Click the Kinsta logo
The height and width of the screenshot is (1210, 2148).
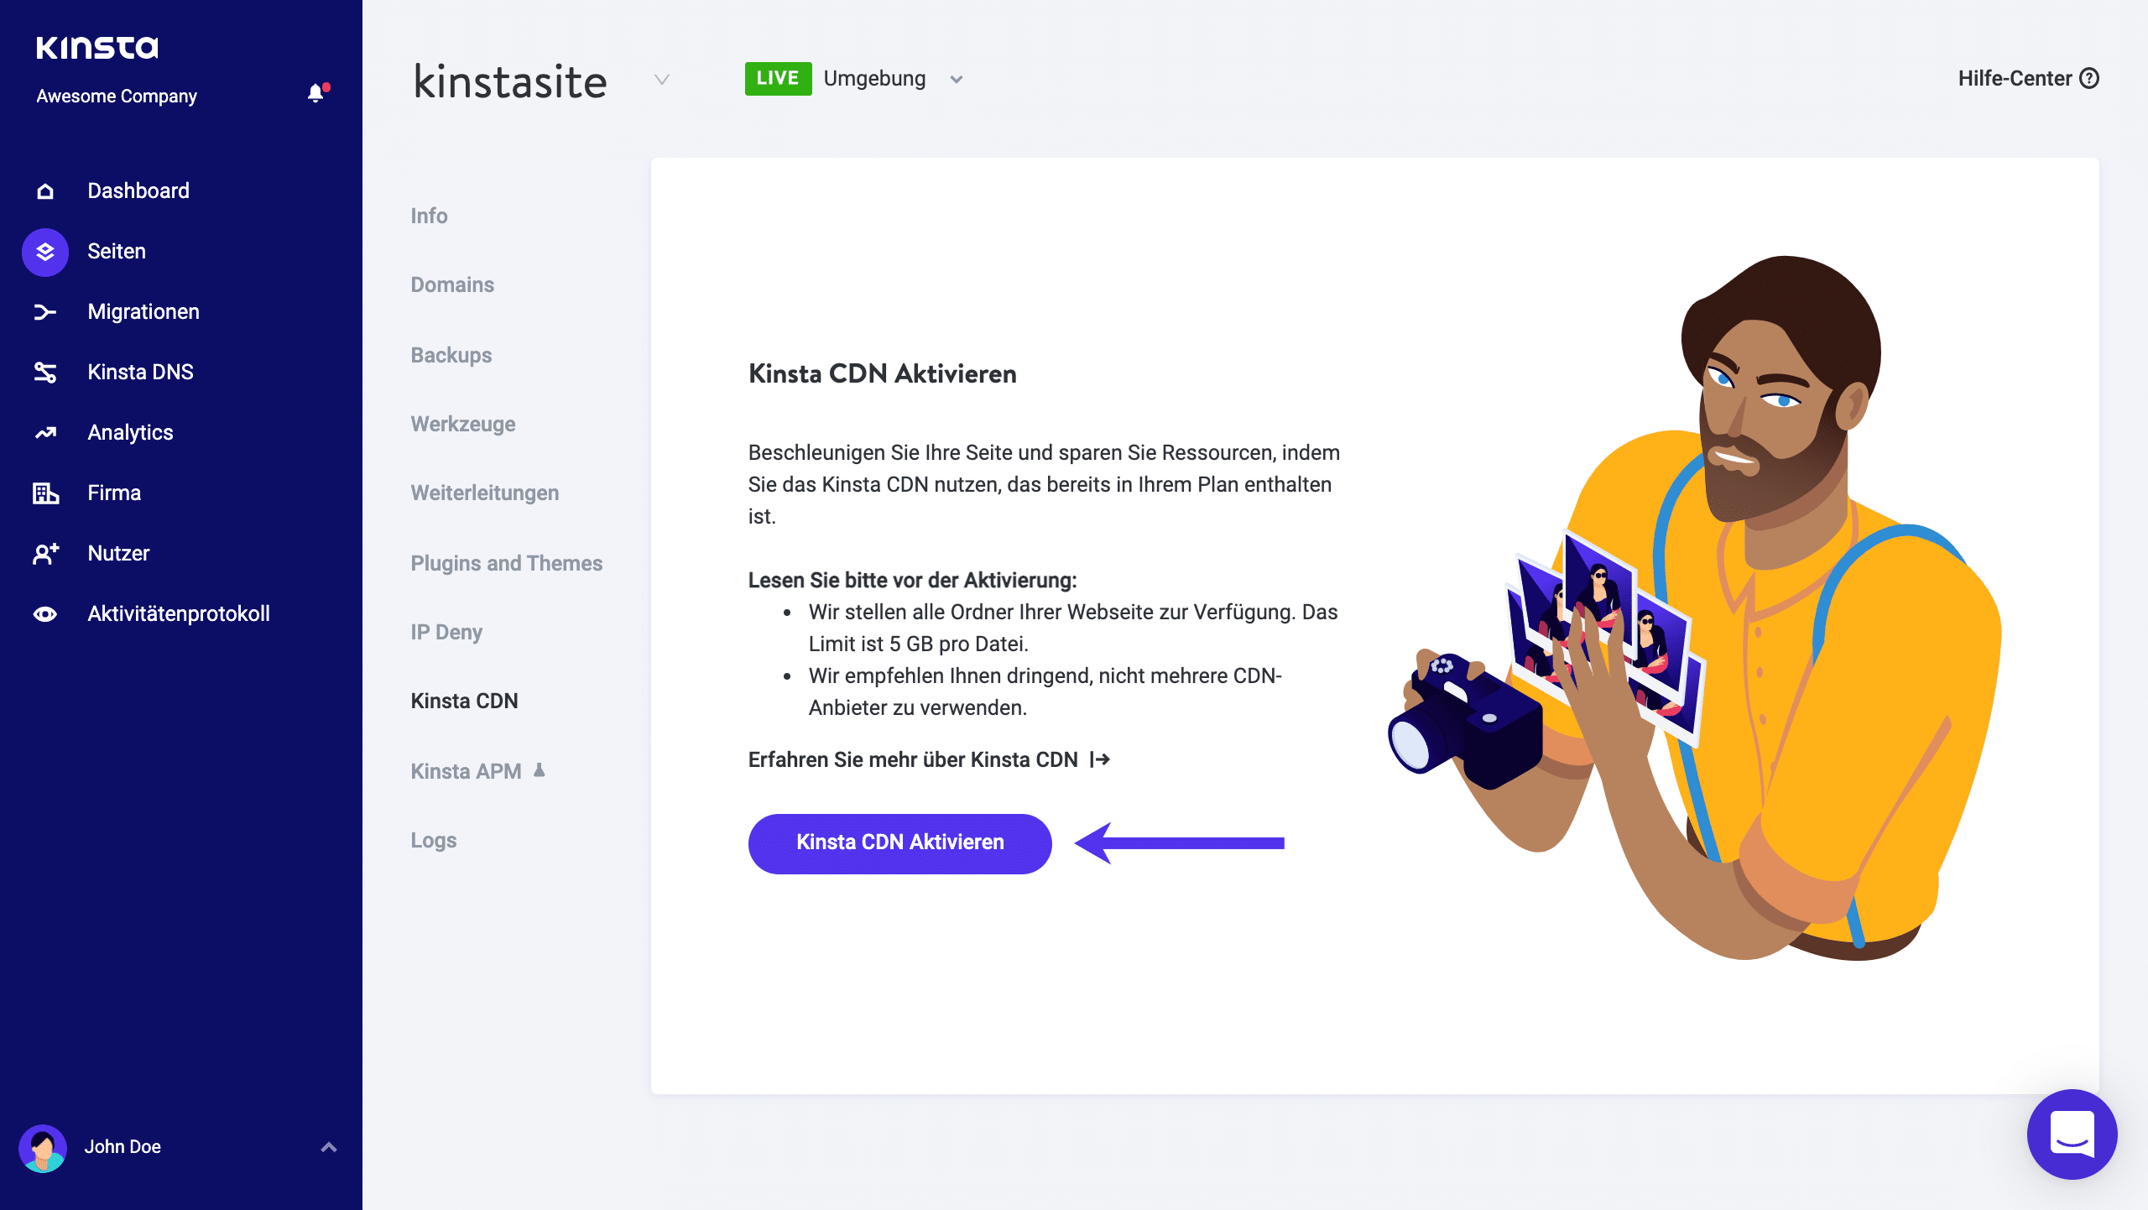pyautogui.click(x=98, y=47)
